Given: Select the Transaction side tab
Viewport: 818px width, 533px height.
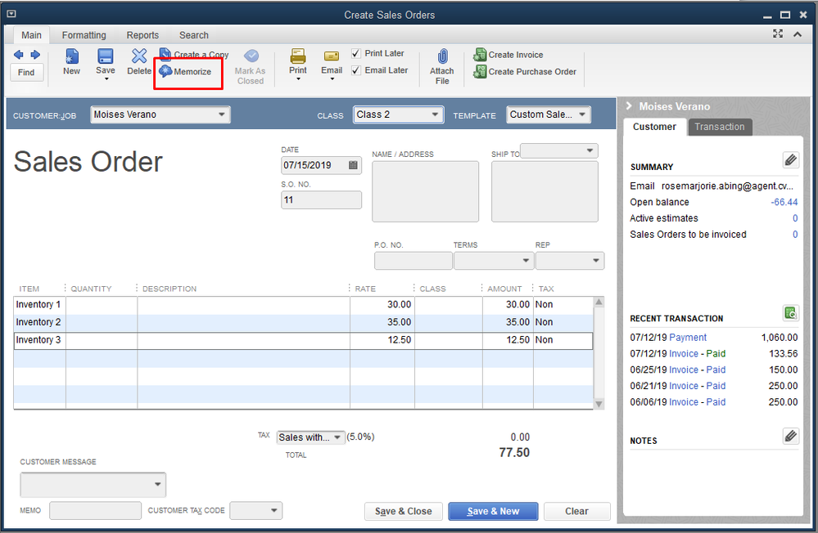Looking at the screenshot, I should tap(720, 127).
